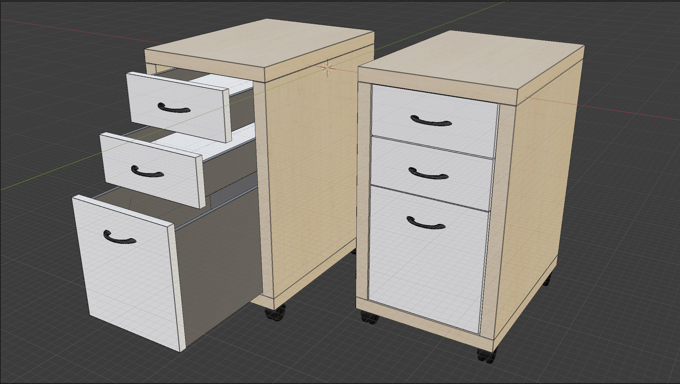Select the handle on left cabinet's open bottom drawer

pos(120,237)
